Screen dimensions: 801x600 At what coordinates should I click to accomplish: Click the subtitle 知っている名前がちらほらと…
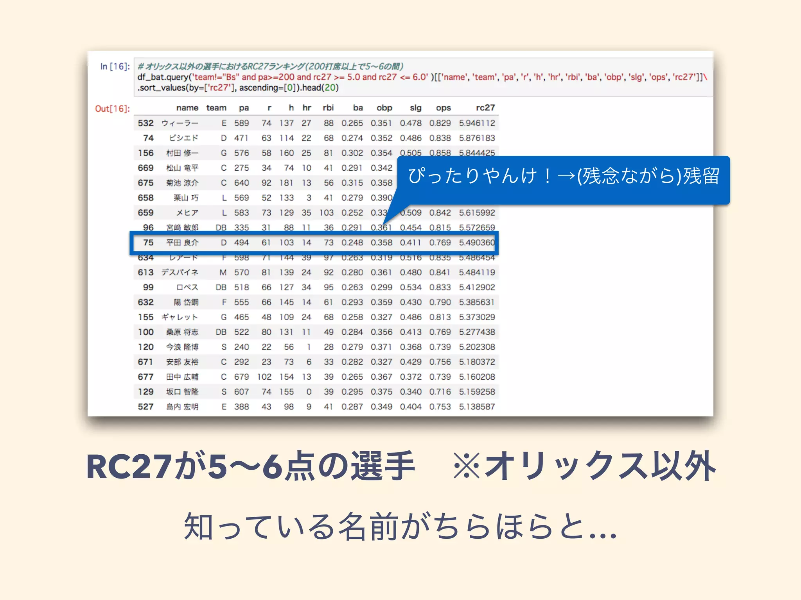point(400,527)
